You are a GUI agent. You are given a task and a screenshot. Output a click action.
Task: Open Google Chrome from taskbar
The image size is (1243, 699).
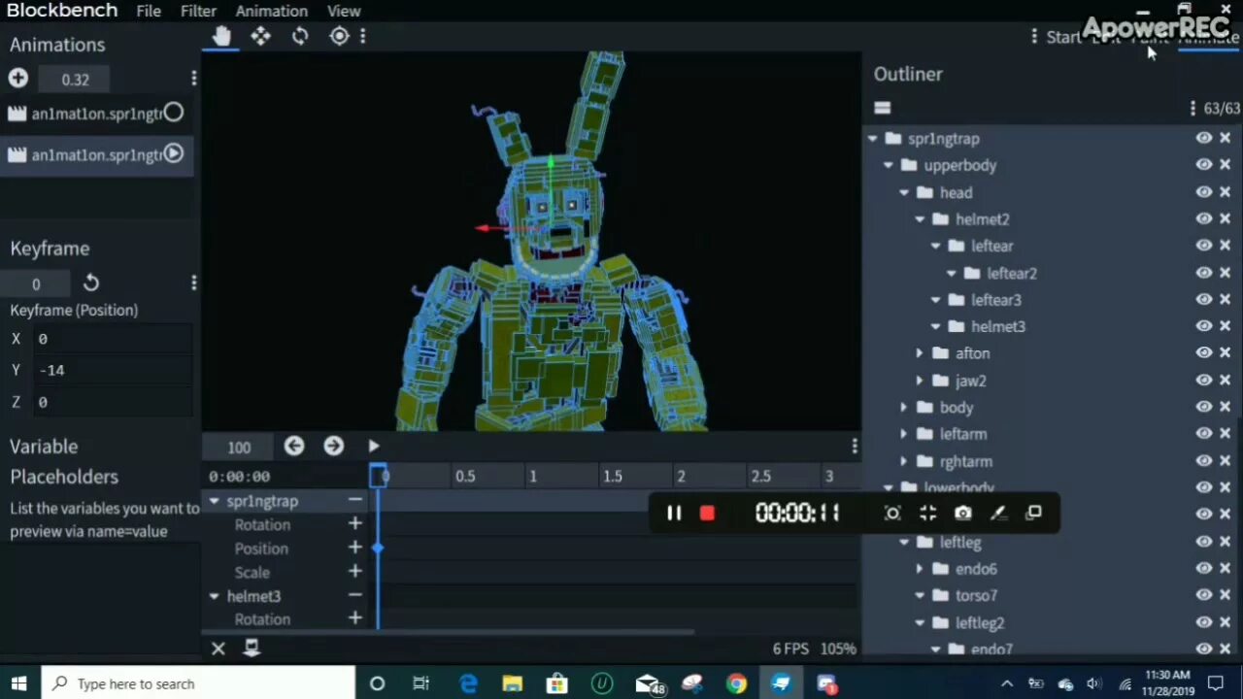[736, 683]
